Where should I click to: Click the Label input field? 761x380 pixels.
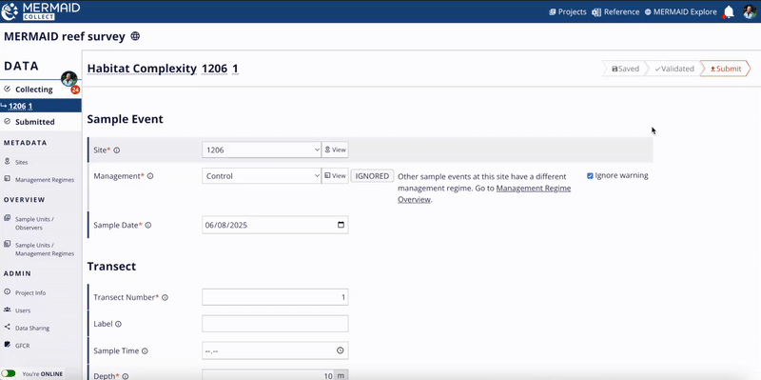(275, 324)
